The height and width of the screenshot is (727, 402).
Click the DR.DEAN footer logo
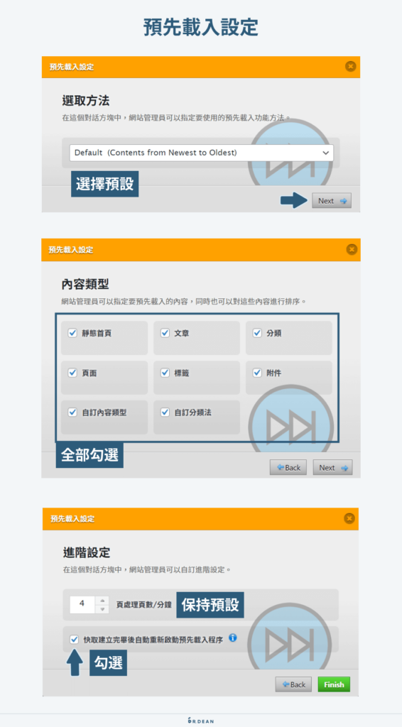click(201, 720)
